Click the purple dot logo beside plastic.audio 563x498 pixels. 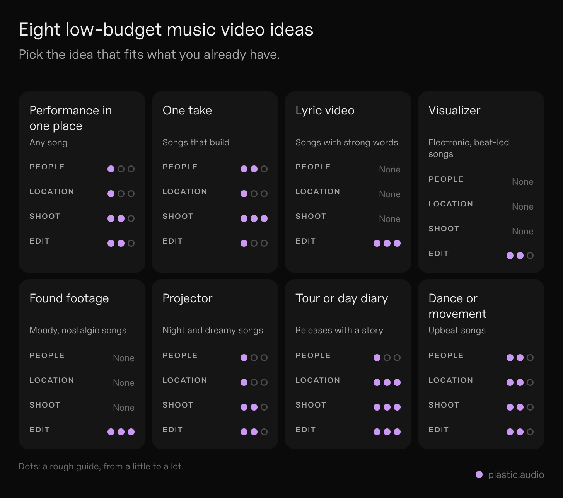tap(479, 474)
